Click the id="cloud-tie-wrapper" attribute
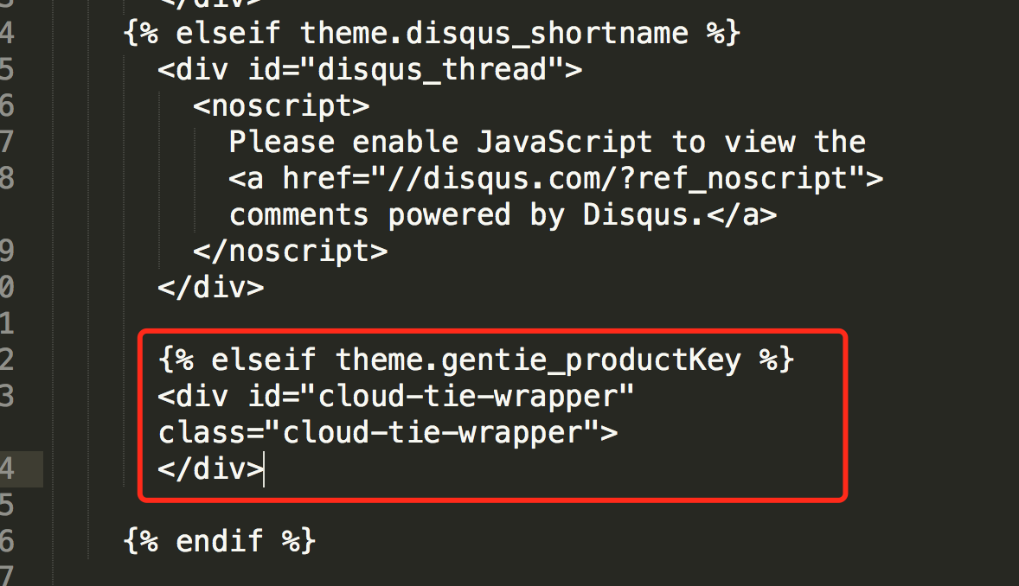The width and height of the screenshot is (1019, 586). [x=440, y=397]
